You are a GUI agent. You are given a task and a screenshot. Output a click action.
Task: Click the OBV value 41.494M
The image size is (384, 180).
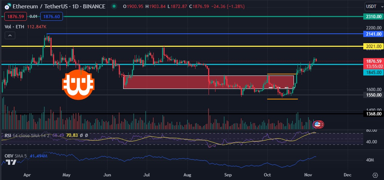point(39,156)
